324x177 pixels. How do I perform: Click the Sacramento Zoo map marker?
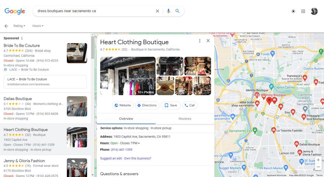pos(255,130)
